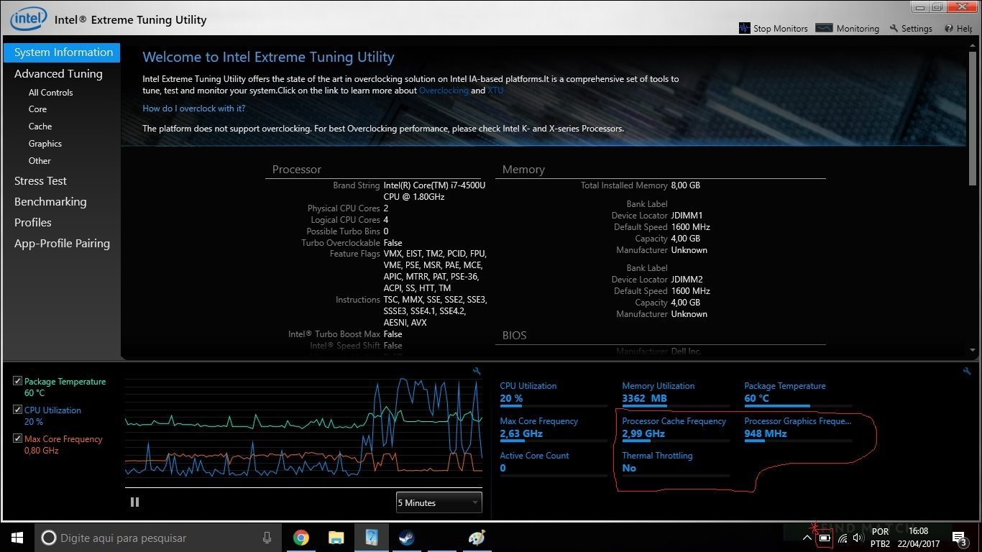Restore down the XTU window
982x552 pixels.
[936, 6]
